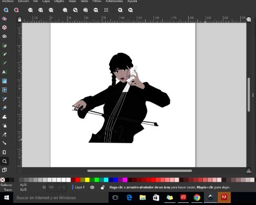256x205 pixels.
Task: Click the vertical canvas scrollbar
Action: tap(249, 94)
